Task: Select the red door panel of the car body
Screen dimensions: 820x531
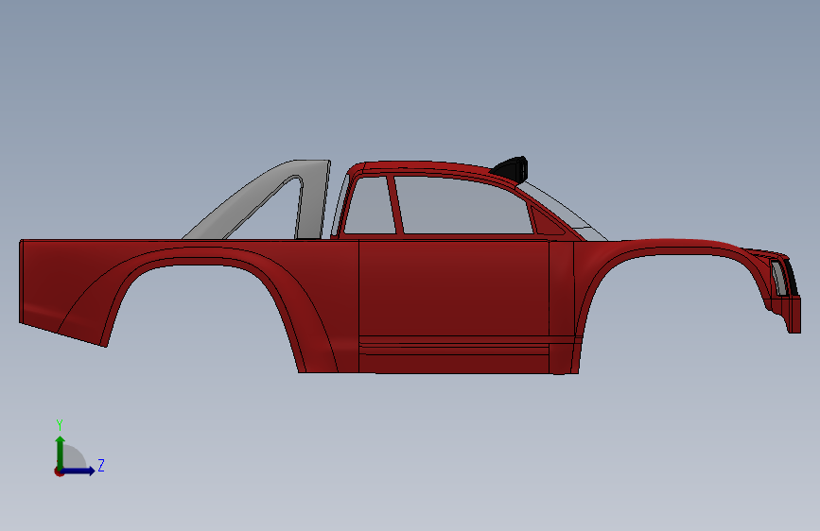Action: click(454, 287)
